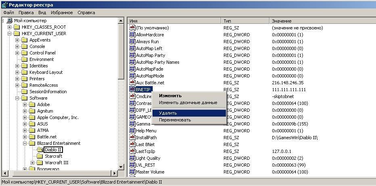The width and height of the screenshot is (376, 186).
Task: Open the Правка menu
Action: (x=26, y=13)
